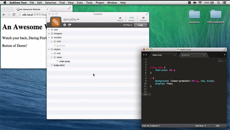The width and height of the screenshot is (230, 130).
Task: Click previous tab arrow in Sublime
Action: coord(144,55)
